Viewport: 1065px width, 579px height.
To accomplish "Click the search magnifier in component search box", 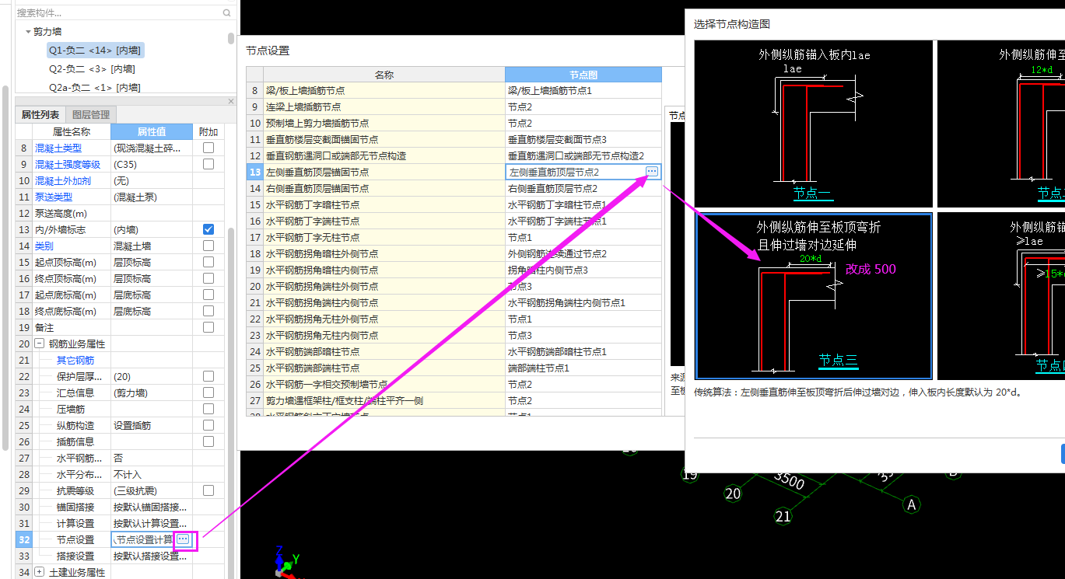I will [x=227, y=12].
